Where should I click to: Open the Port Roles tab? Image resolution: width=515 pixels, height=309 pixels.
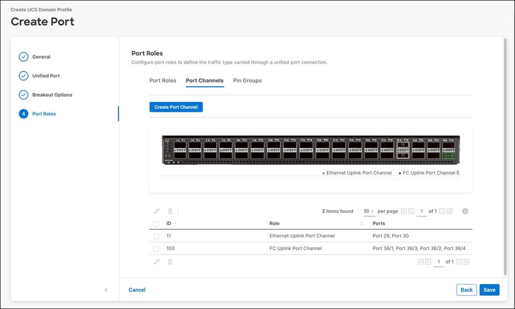click(163, 80)
